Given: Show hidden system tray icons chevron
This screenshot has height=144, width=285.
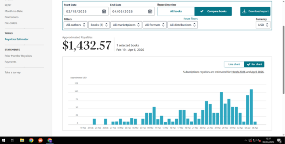Looking at the screenshot, I should coord(245,140).
